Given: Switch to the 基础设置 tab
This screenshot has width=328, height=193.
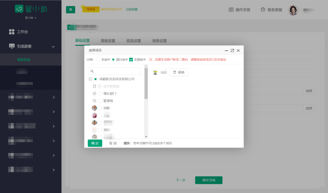Looking at the screenshot, I should pos(82,41).
